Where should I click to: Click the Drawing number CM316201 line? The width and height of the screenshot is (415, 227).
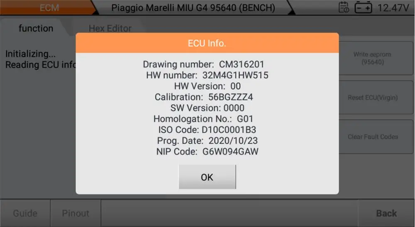(x=203, y=64)
